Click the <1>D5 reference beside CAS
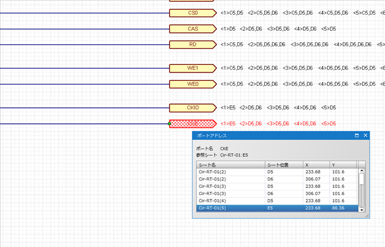385x247 pixels. (x=228, y=29)
